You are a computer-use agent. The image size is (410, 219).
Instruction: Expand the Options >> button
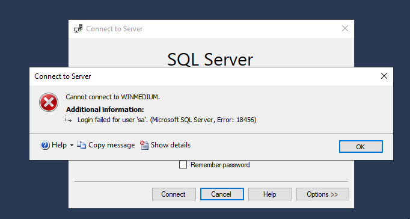click(x=323, y=194)
